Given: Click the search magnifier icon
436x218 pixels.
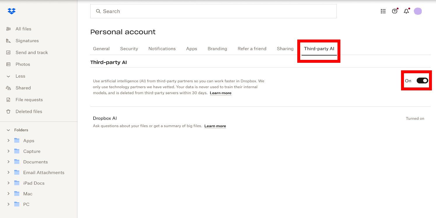Looking at the screenshot, I should (98, 11).
